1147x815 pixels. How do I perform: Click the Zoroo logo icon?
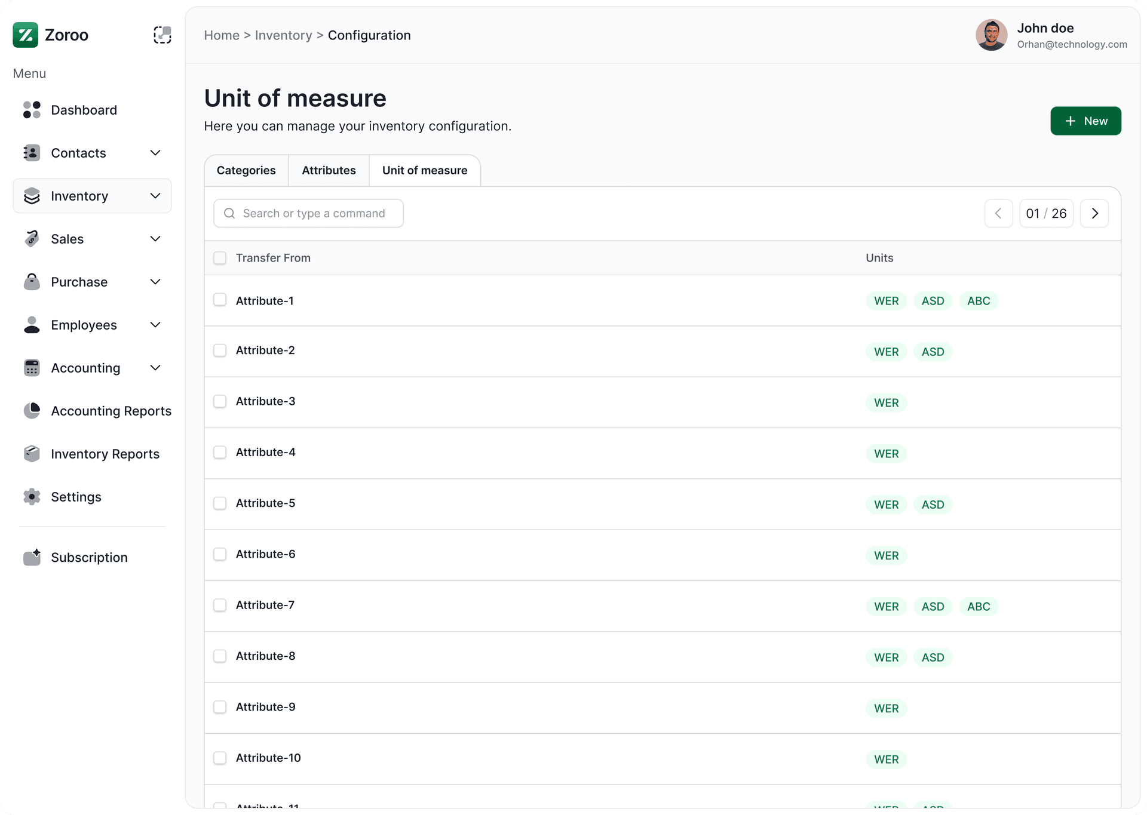pyautogui.click(x=25, y=35)
